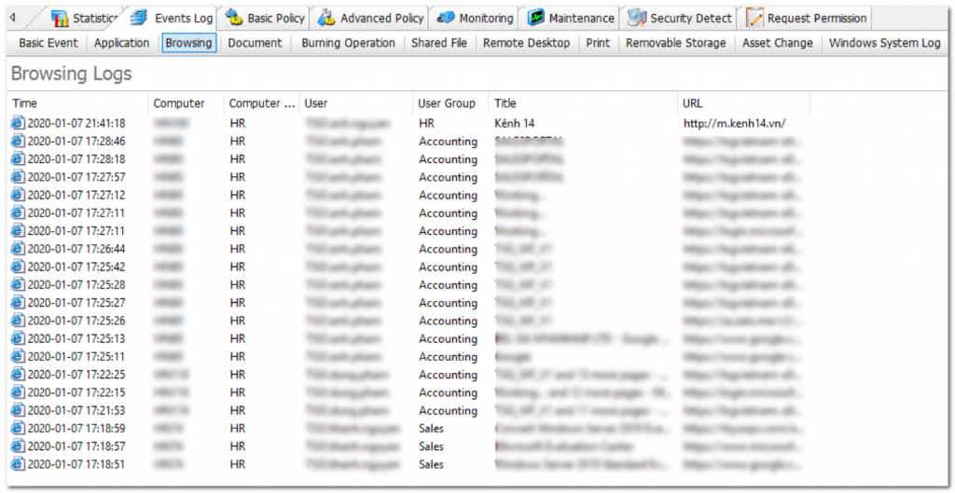Click the browser icon of the 17:25:42 row
The width and height of the screenshot is (955, 493).
[19, 267]
